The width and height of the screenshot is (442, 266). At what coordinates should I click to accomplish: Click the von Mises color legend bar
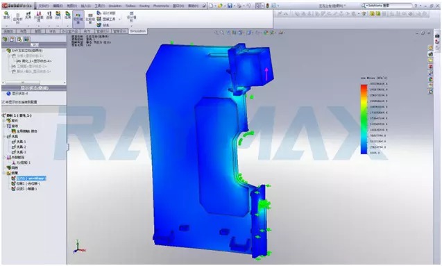click(364, 119)
